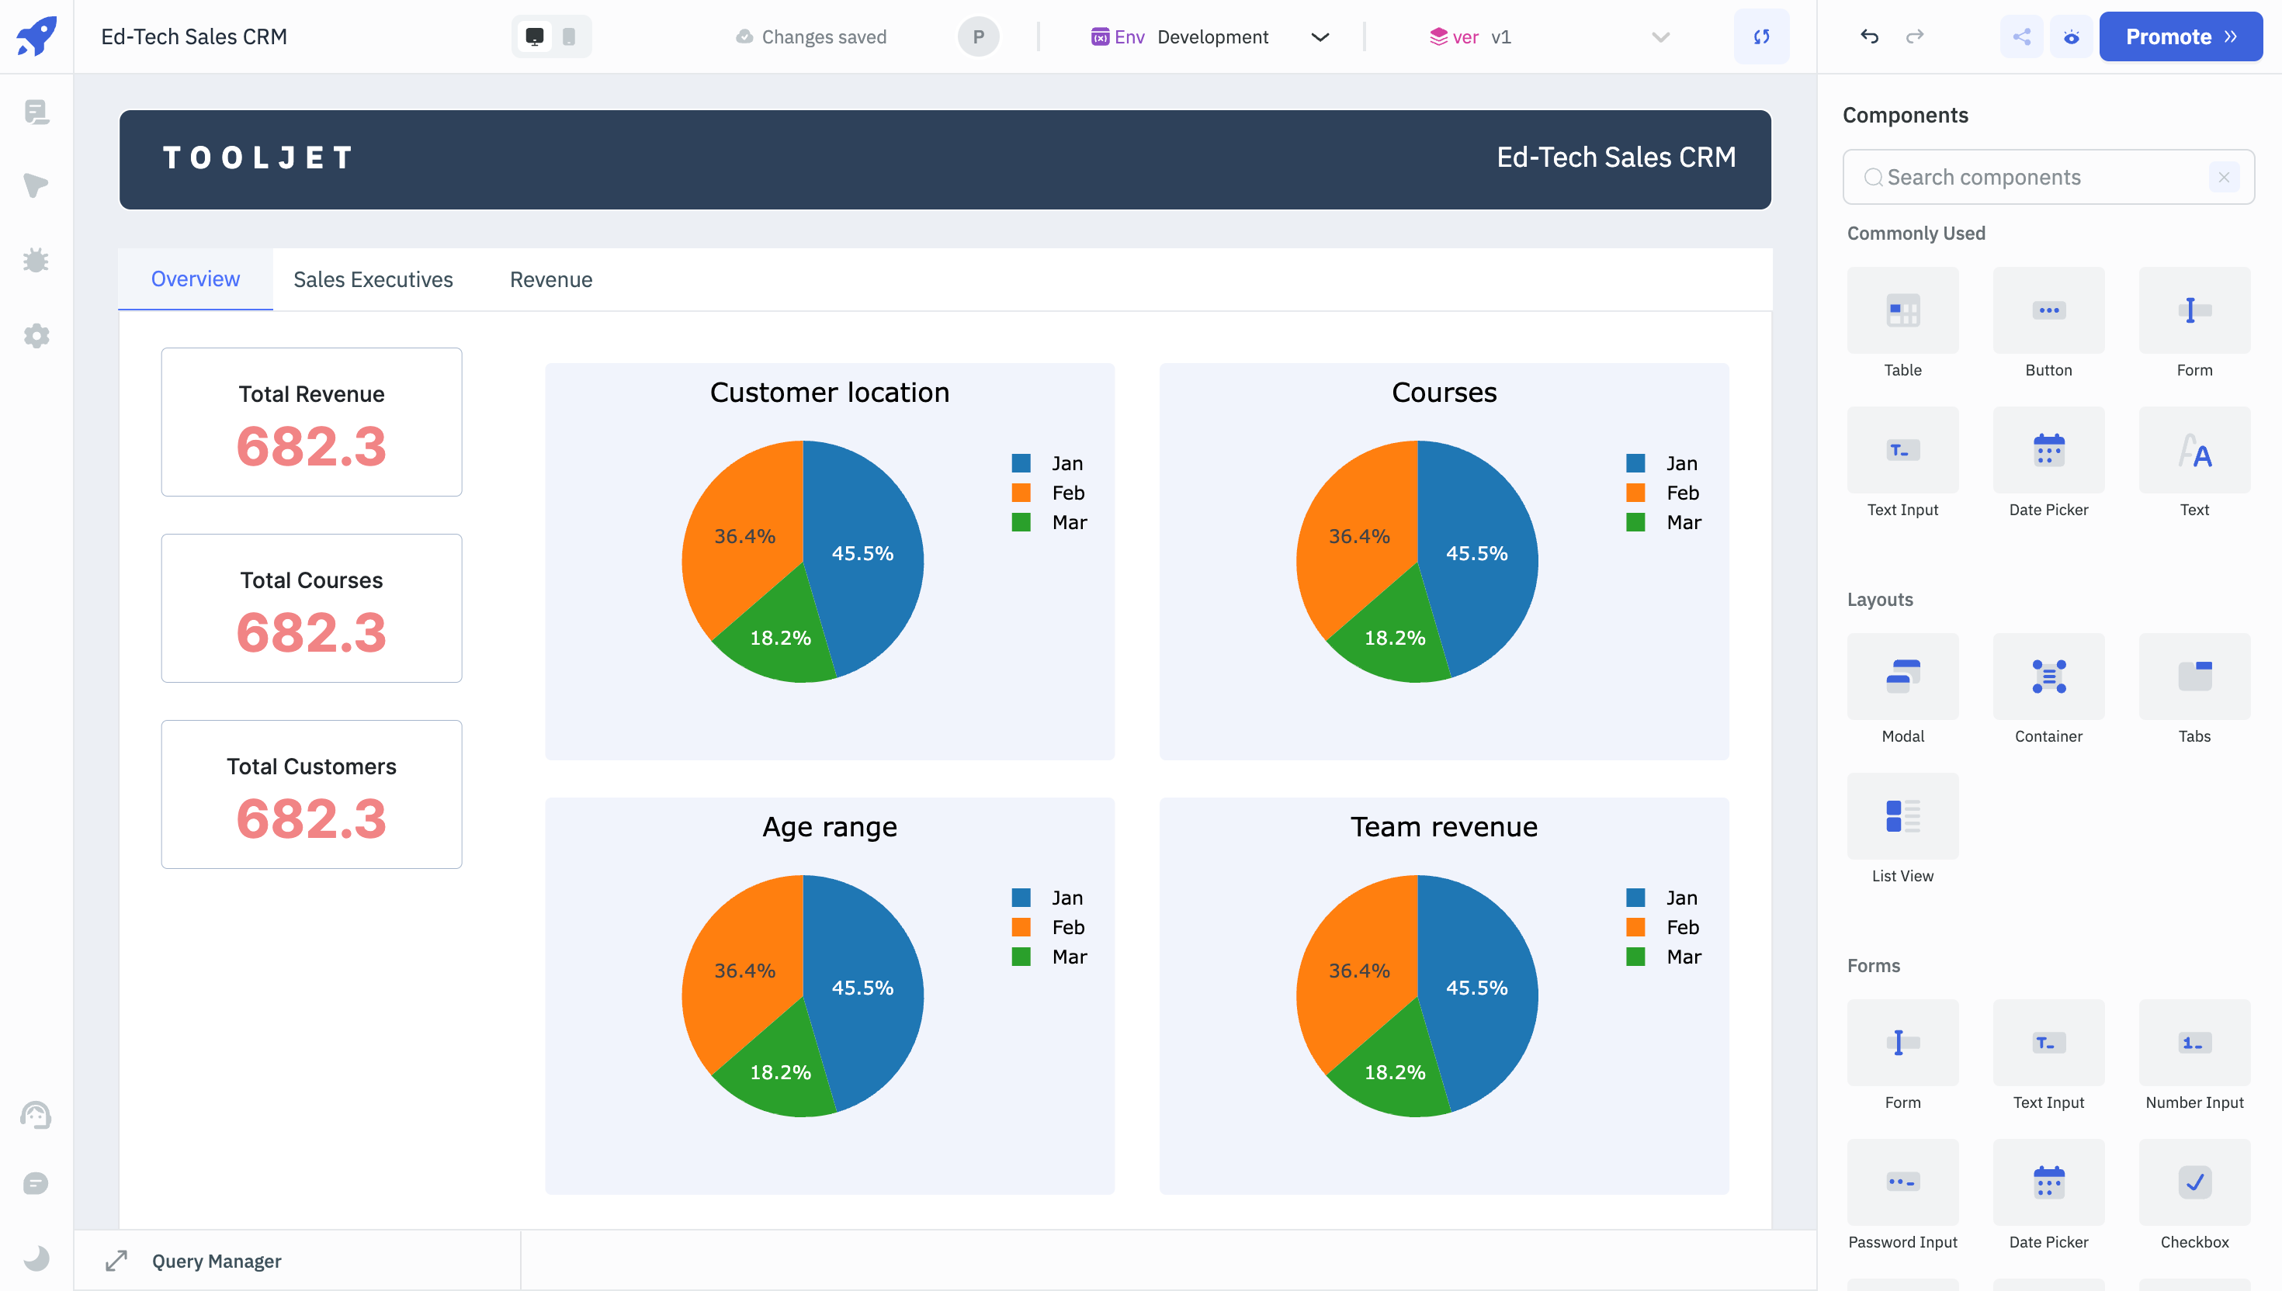Click the undo arrow icon
The image size is (2282, 1291).
click(1870, 36)
